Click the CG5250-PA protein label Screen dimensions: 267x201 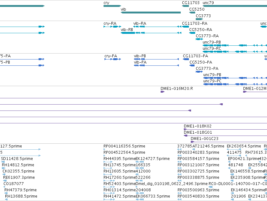pyautogui.click(x=201, y=62)
